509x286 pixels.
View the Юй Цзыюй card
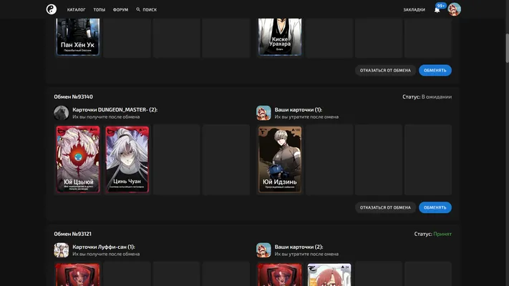78,159
